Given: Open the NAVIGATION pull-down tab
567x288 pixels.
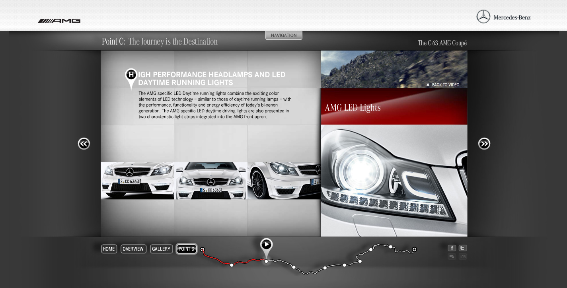Looking at the screenshot, I should pyautogui.click(x=284, y=35).
